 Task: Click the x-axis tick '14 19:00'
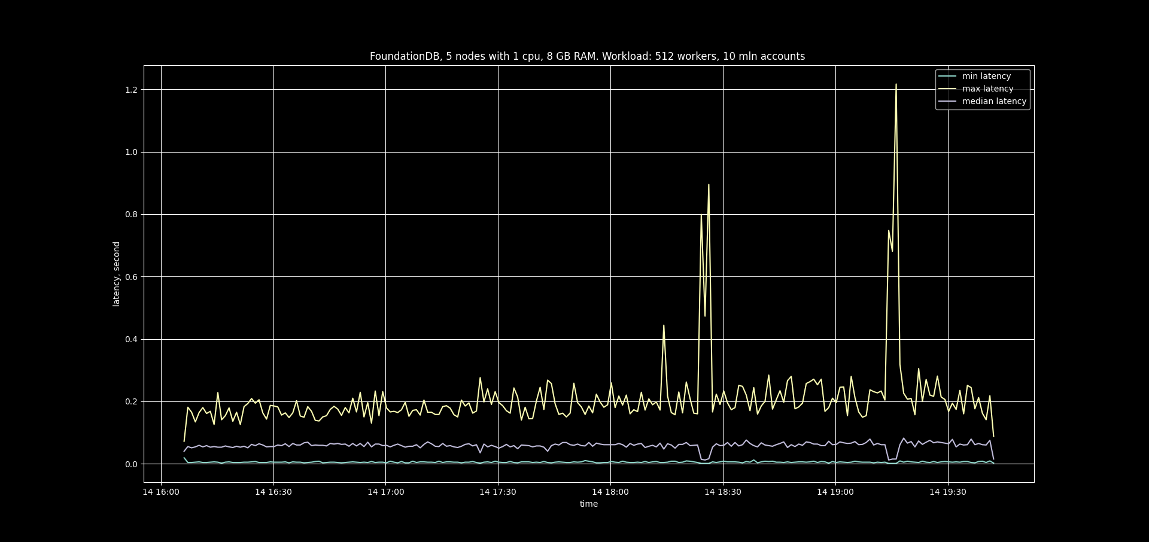[835, 492]
